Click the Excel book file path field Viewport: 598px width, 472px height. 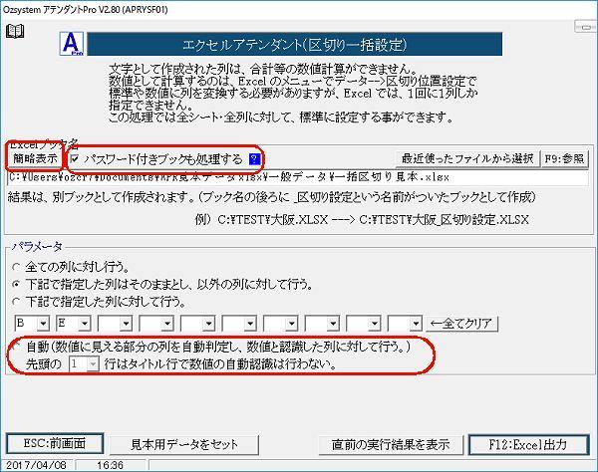(x=297, y=177)
